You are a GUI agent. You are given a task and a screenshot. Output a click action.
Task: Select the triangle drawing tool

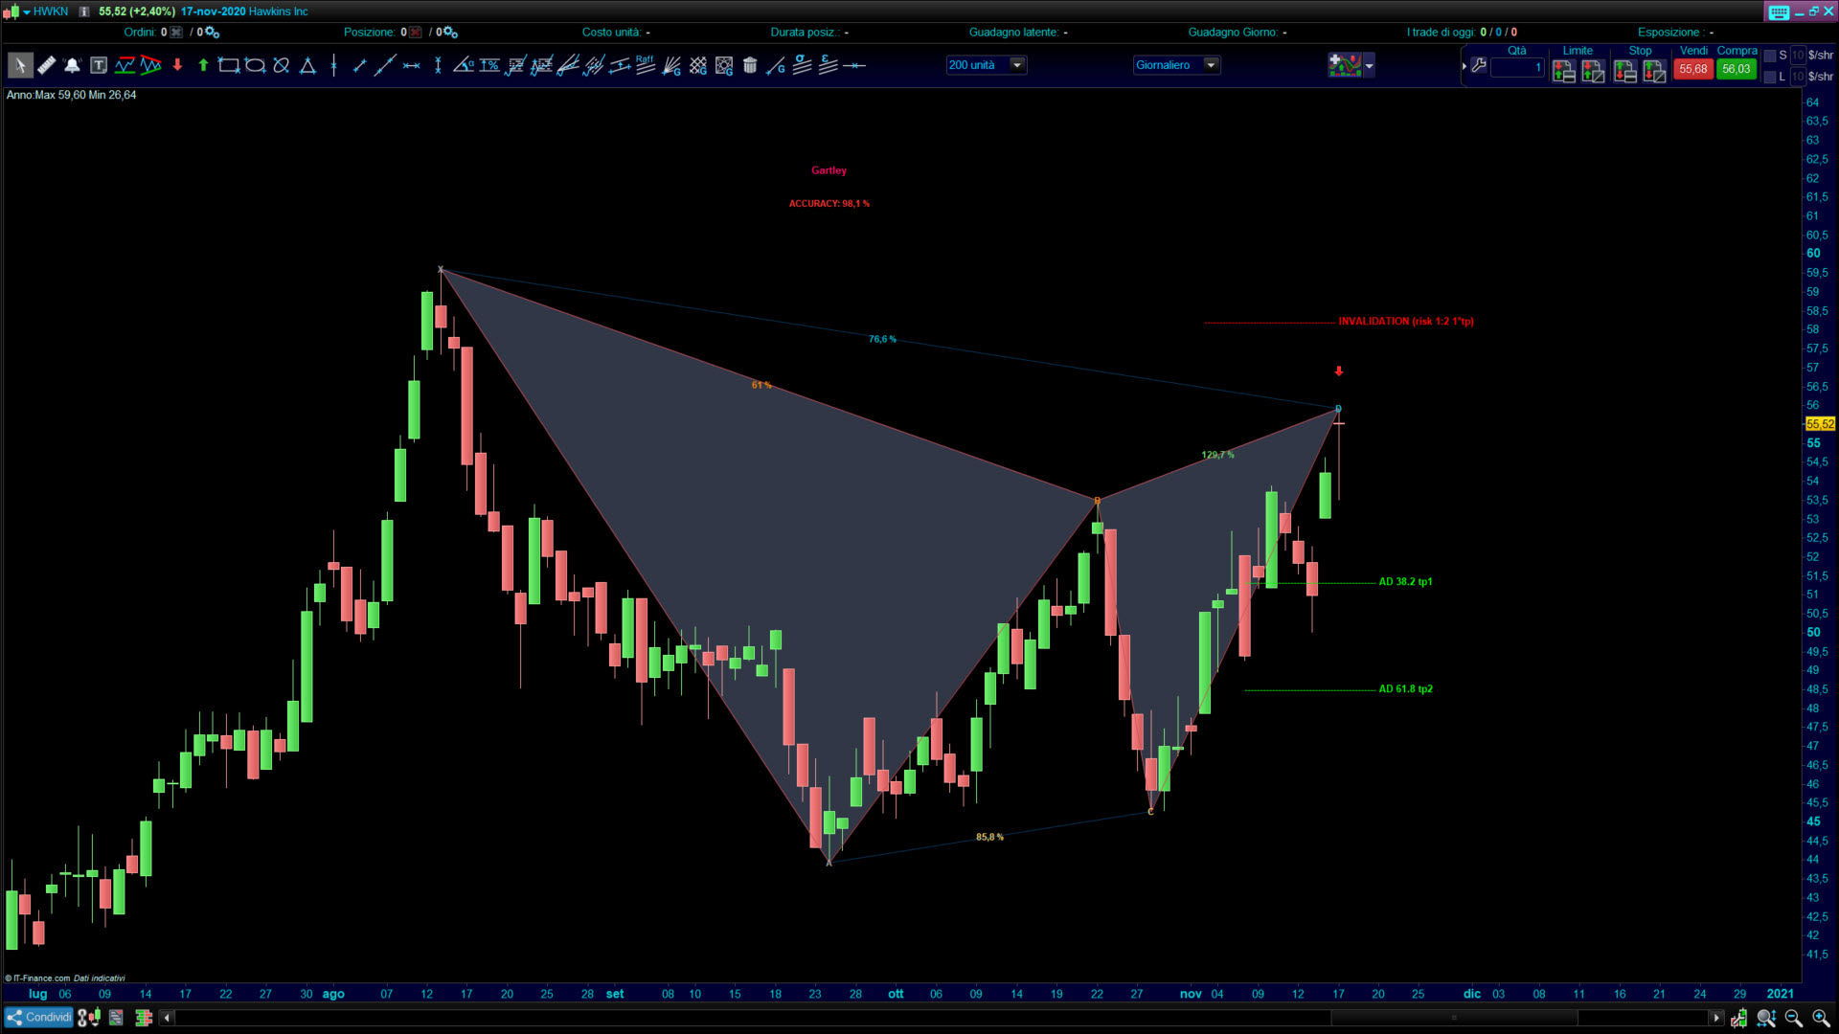pyautogui.click(x=307, y=66)
